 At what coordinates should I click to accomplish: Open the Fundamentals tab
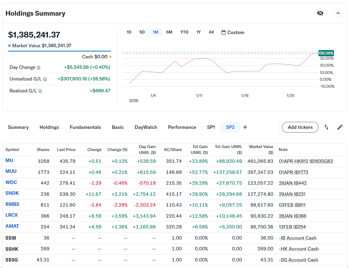pos(85,127)
